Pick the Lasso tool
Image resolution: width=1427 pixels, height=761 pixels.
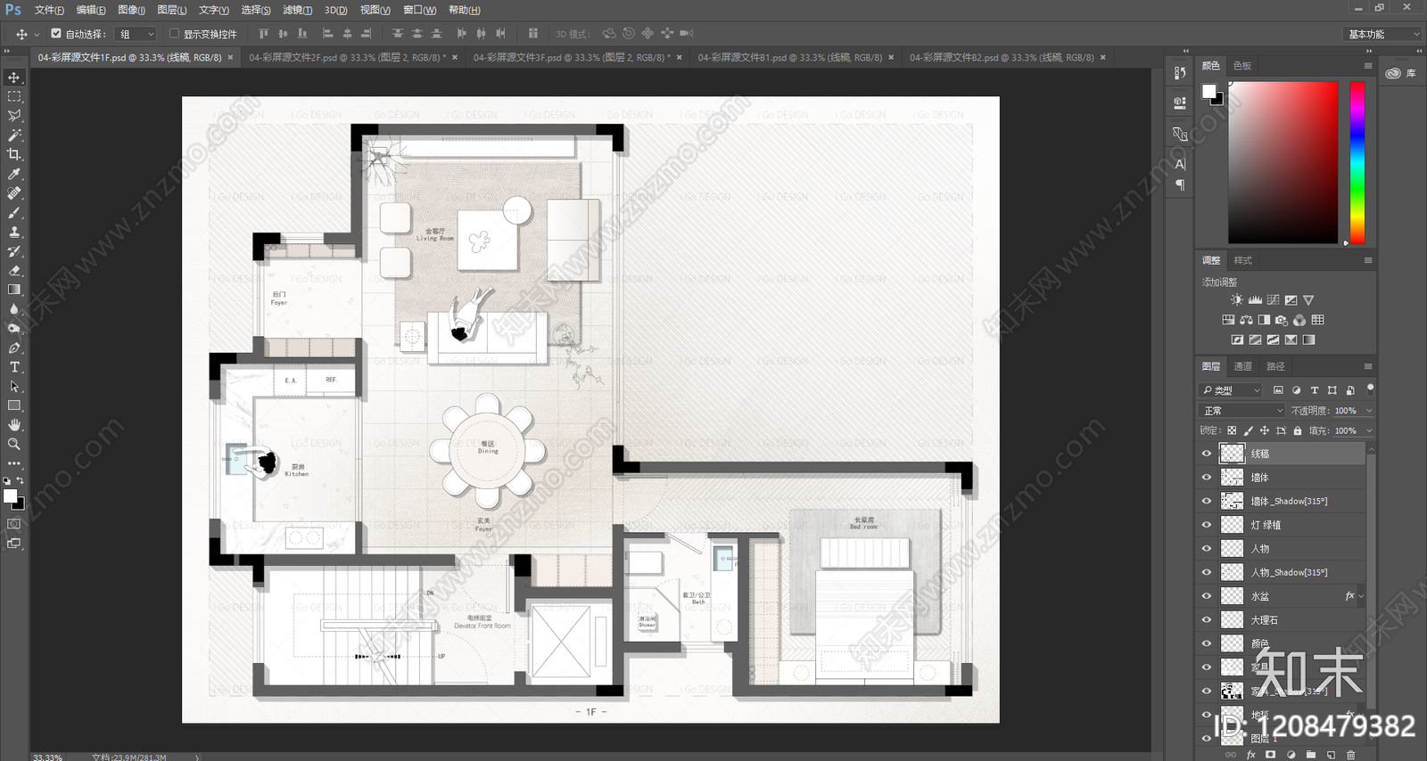coord(14,116)
